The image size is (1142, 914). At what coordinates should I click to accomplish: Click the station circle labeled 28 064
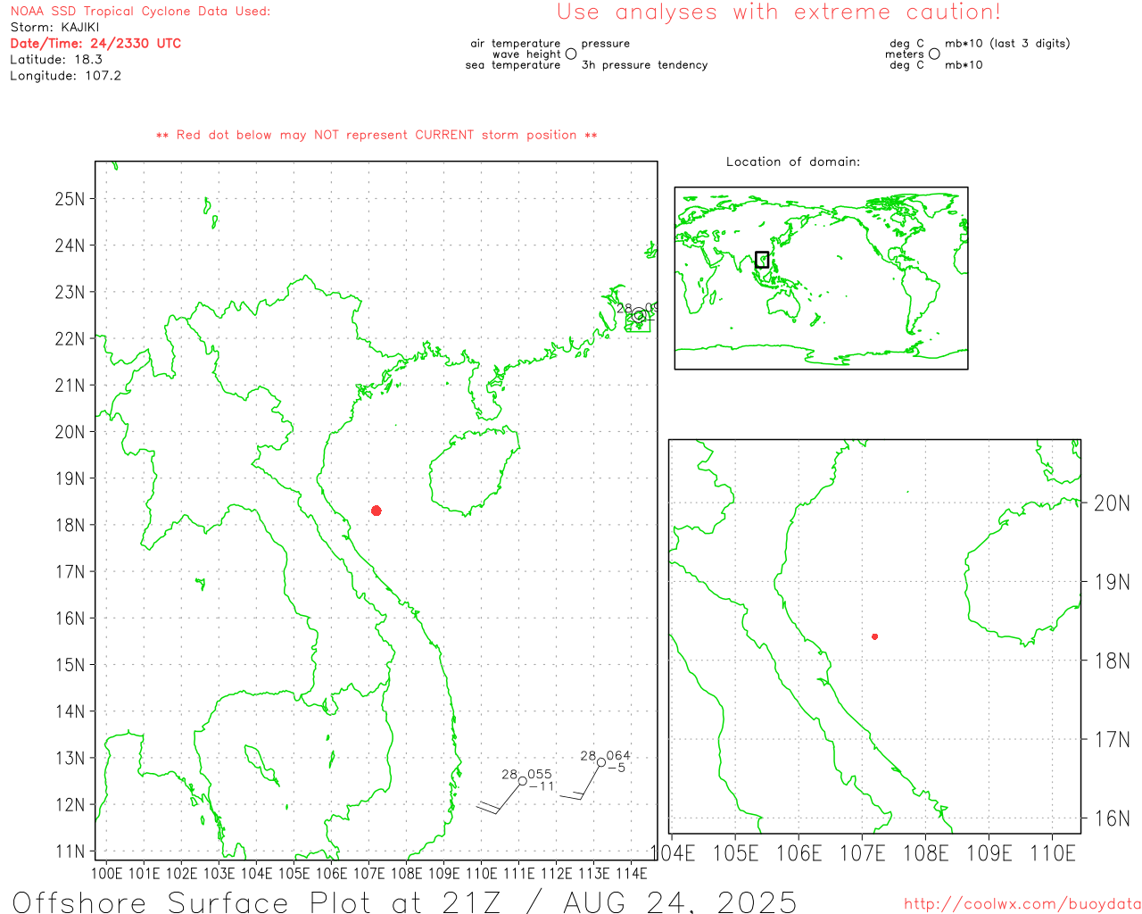[601, 762]
